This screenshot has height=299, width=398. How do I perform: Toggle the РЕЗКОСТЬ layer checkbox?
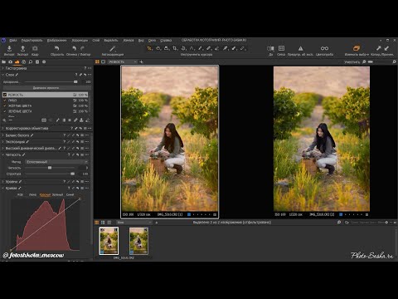[x=5, y=95]
